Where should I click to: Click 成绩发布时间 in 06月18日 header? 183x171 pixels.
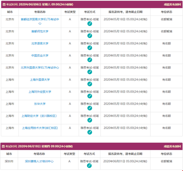pos(172,146)
